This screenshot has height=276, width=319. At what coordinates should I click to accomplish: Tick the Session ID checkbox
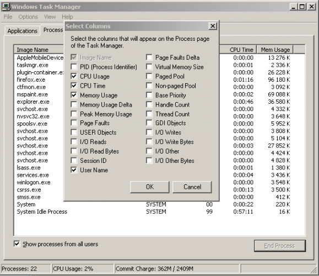coord(74,161)
